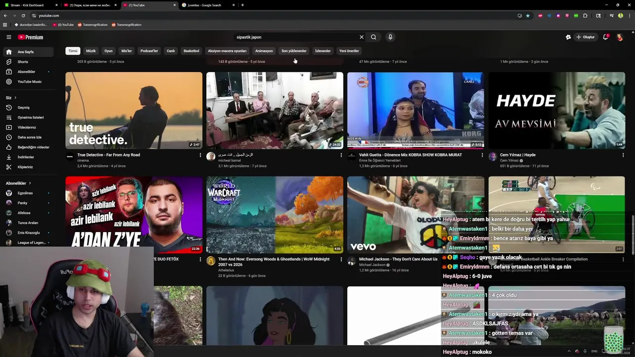Open the Enis Kirazoglu channel
This screenshot has height=357, width=635.
(29, 233)
